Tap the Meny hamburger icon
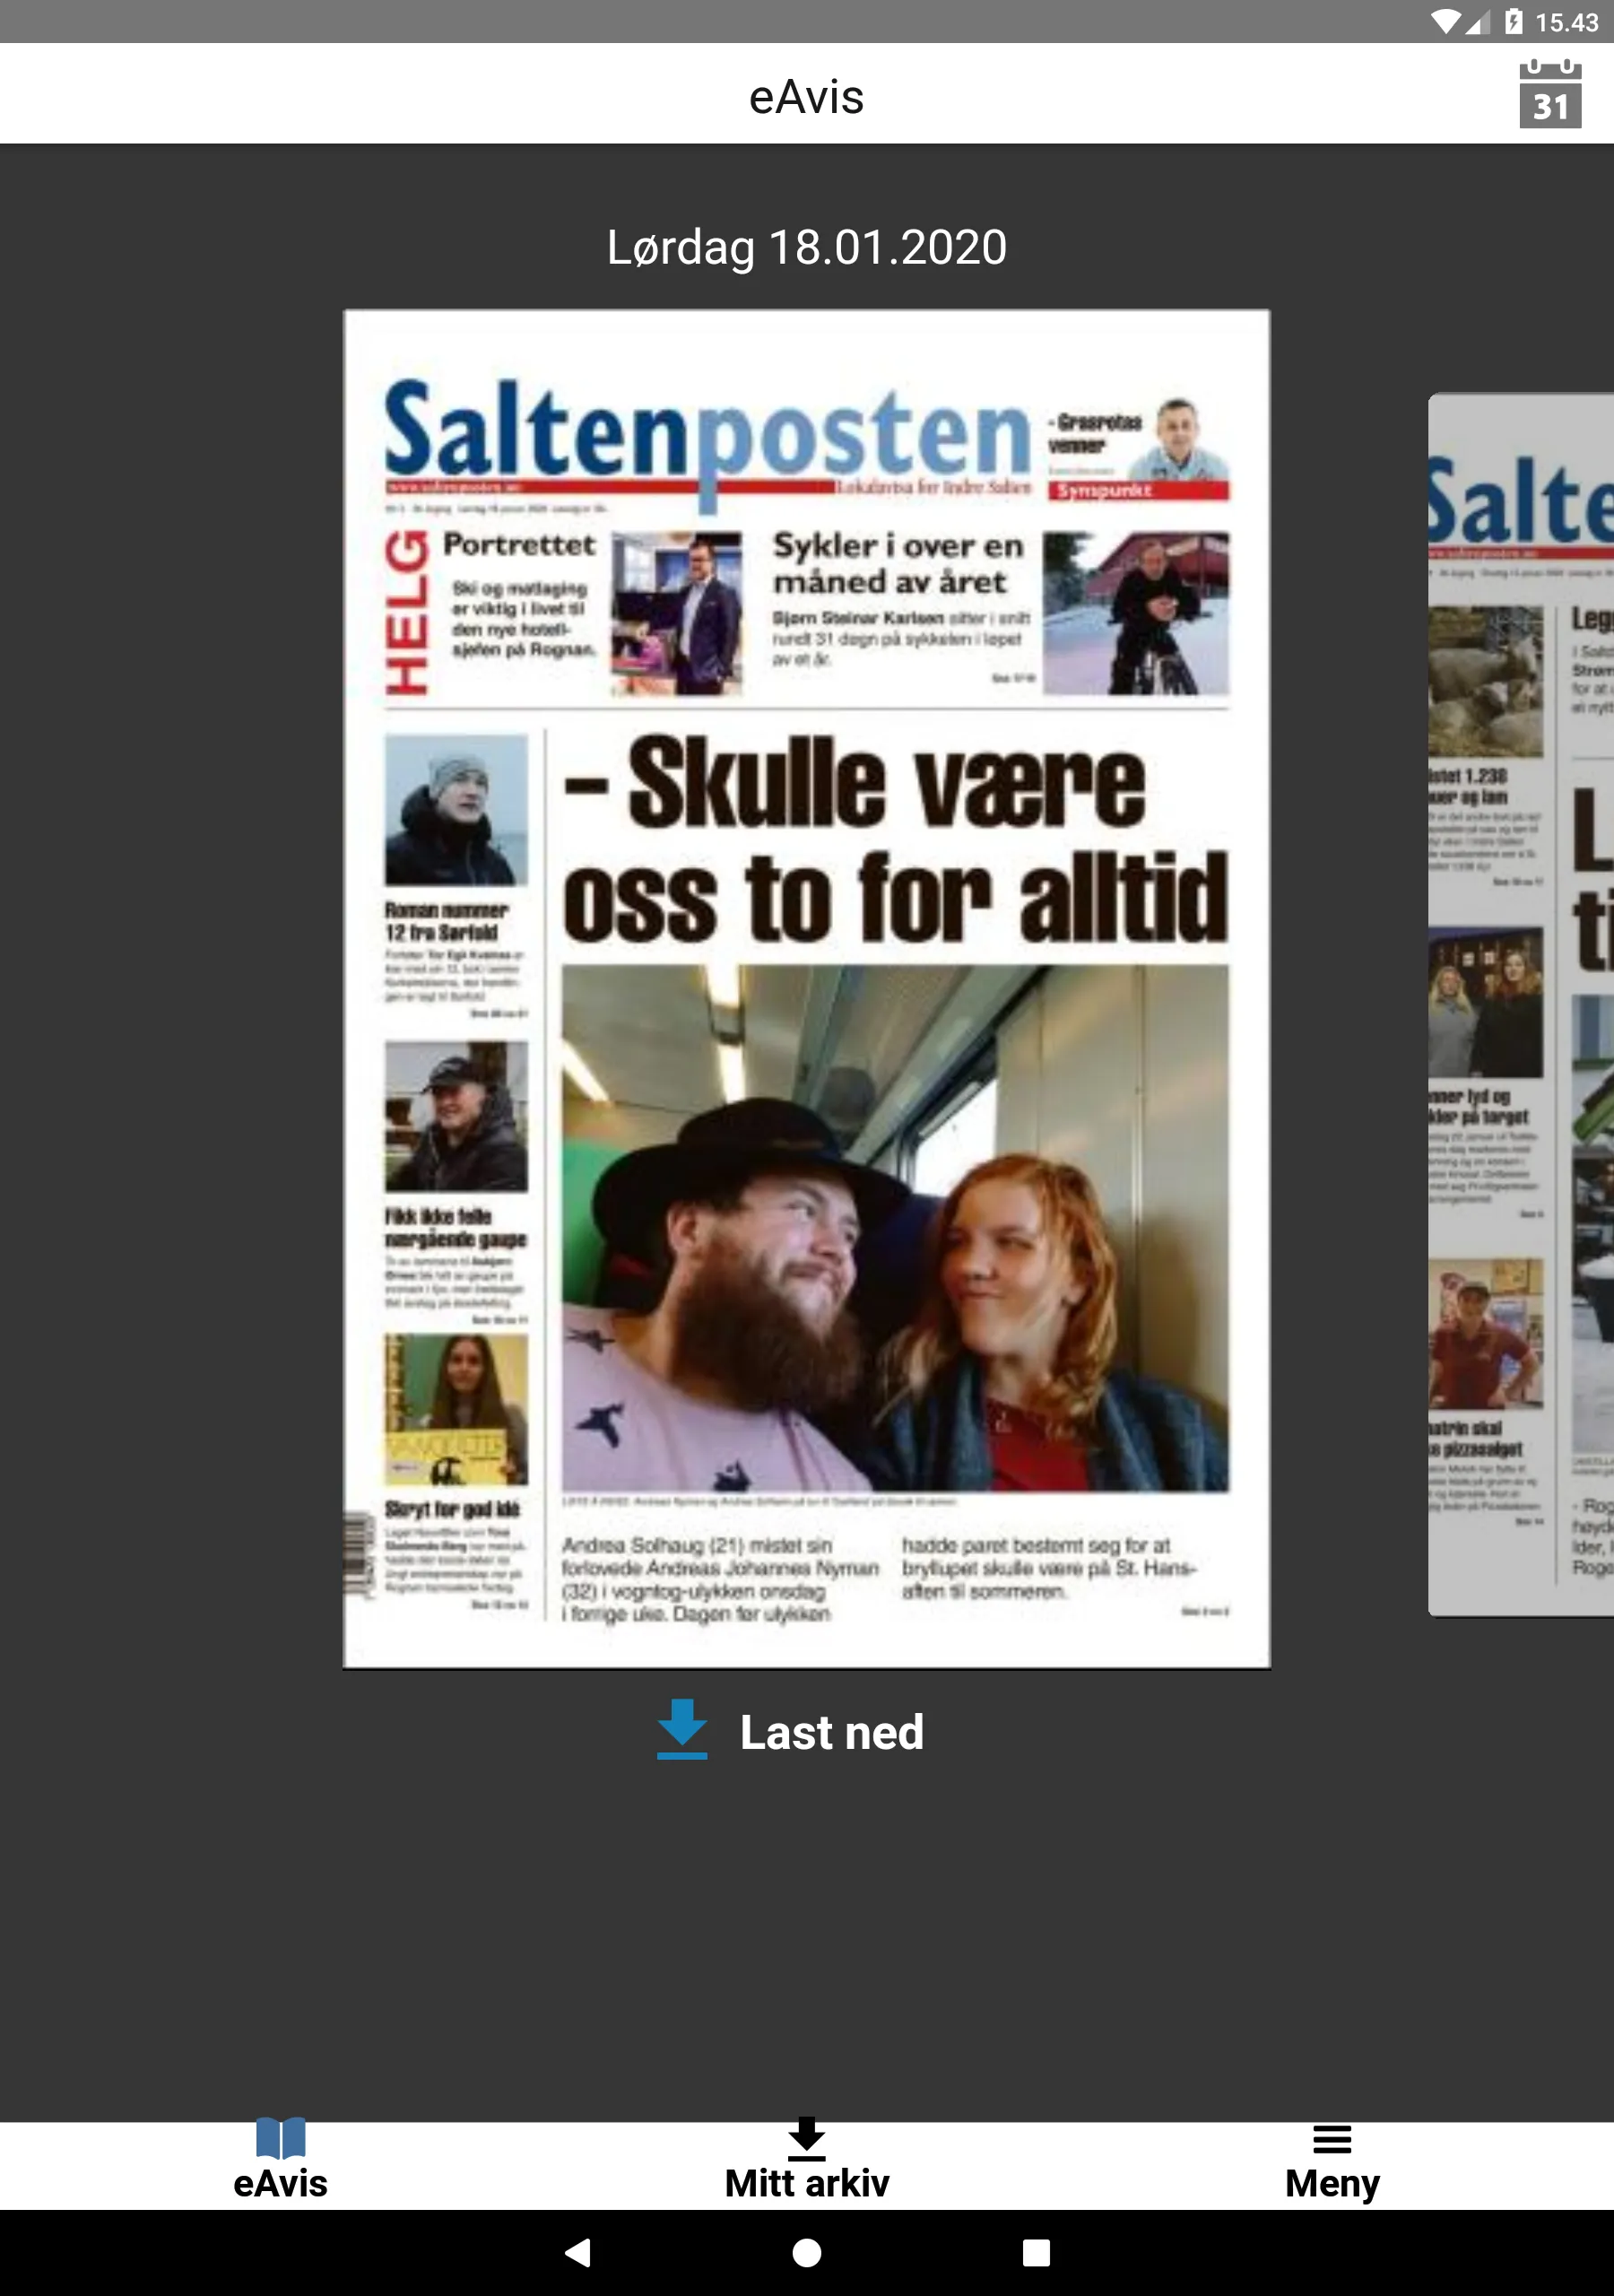 pos(1332,2140)
